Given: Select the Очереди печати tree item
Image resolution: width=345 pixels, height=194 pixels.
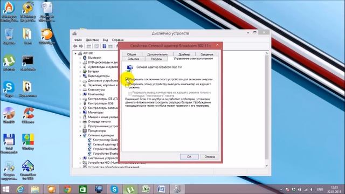Looking at the screenshot, I should (99, 122).
